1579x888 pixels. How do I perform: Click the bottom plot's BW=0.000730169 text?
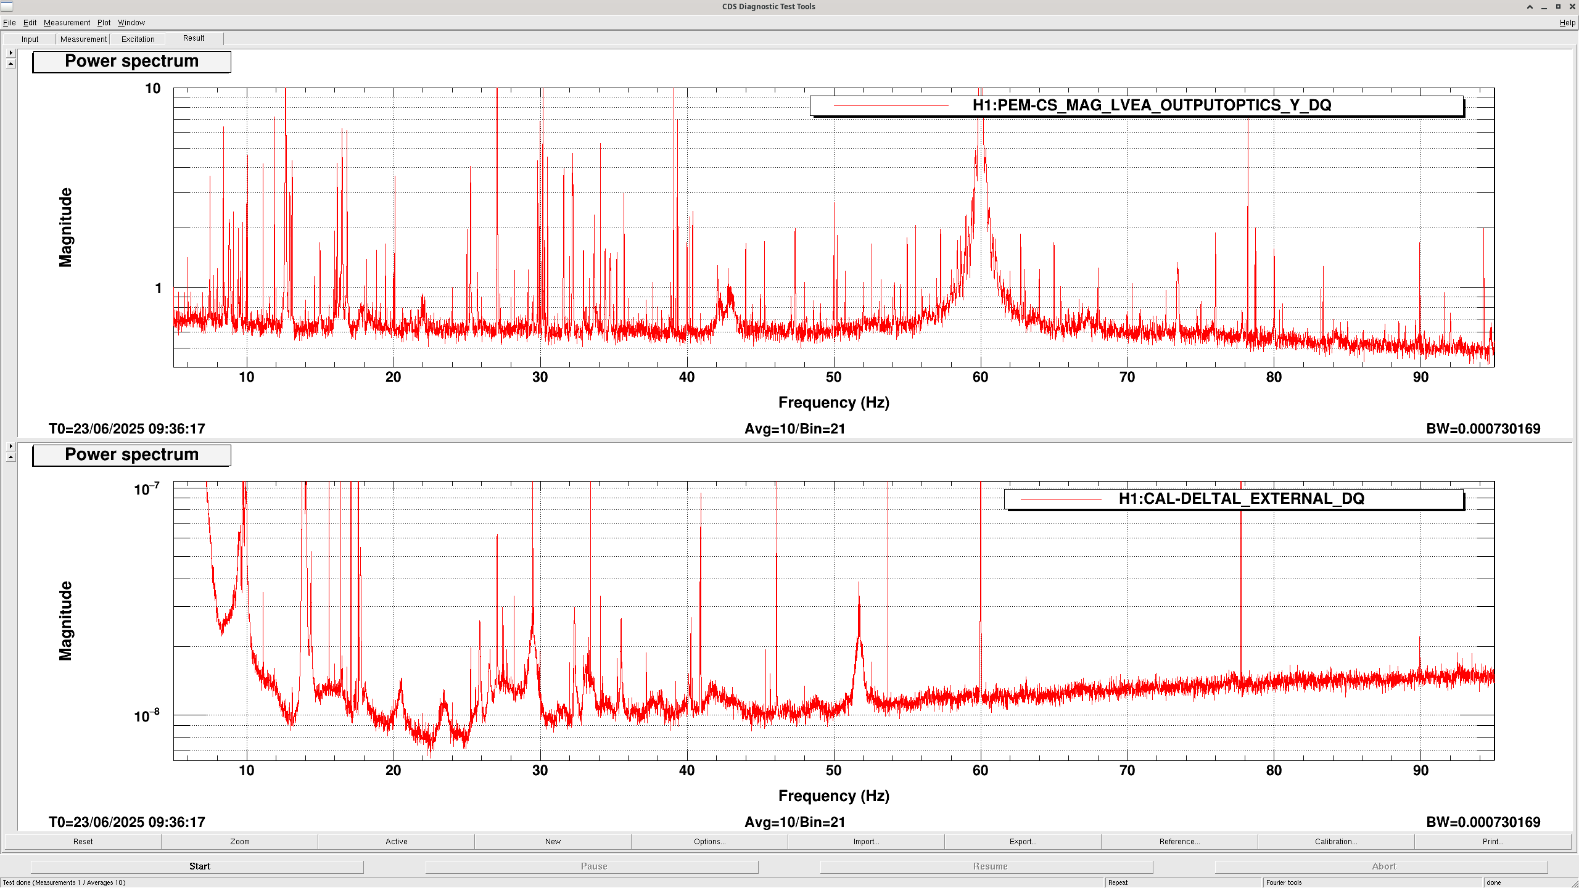[1483, 822]
